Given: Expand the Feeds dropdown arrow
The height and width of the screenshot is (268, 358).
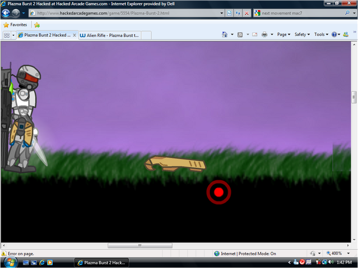Looking at the screenshot, I should click(x=248, y=35).
